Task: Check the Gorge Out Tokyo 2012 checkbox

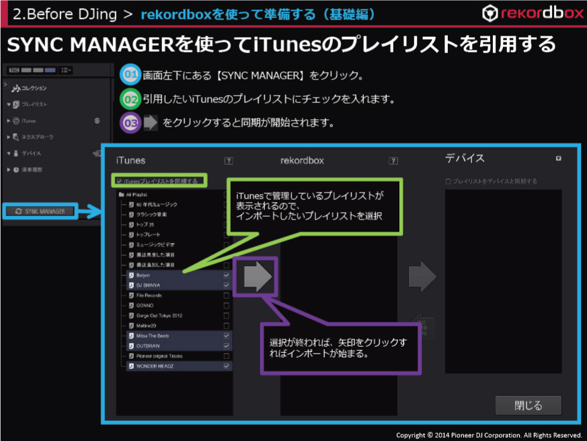Action: (x=226, y=316)
